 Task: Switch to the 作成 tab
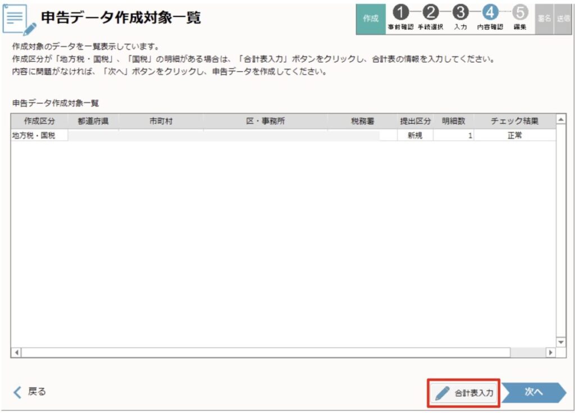[x=371, y=19]
